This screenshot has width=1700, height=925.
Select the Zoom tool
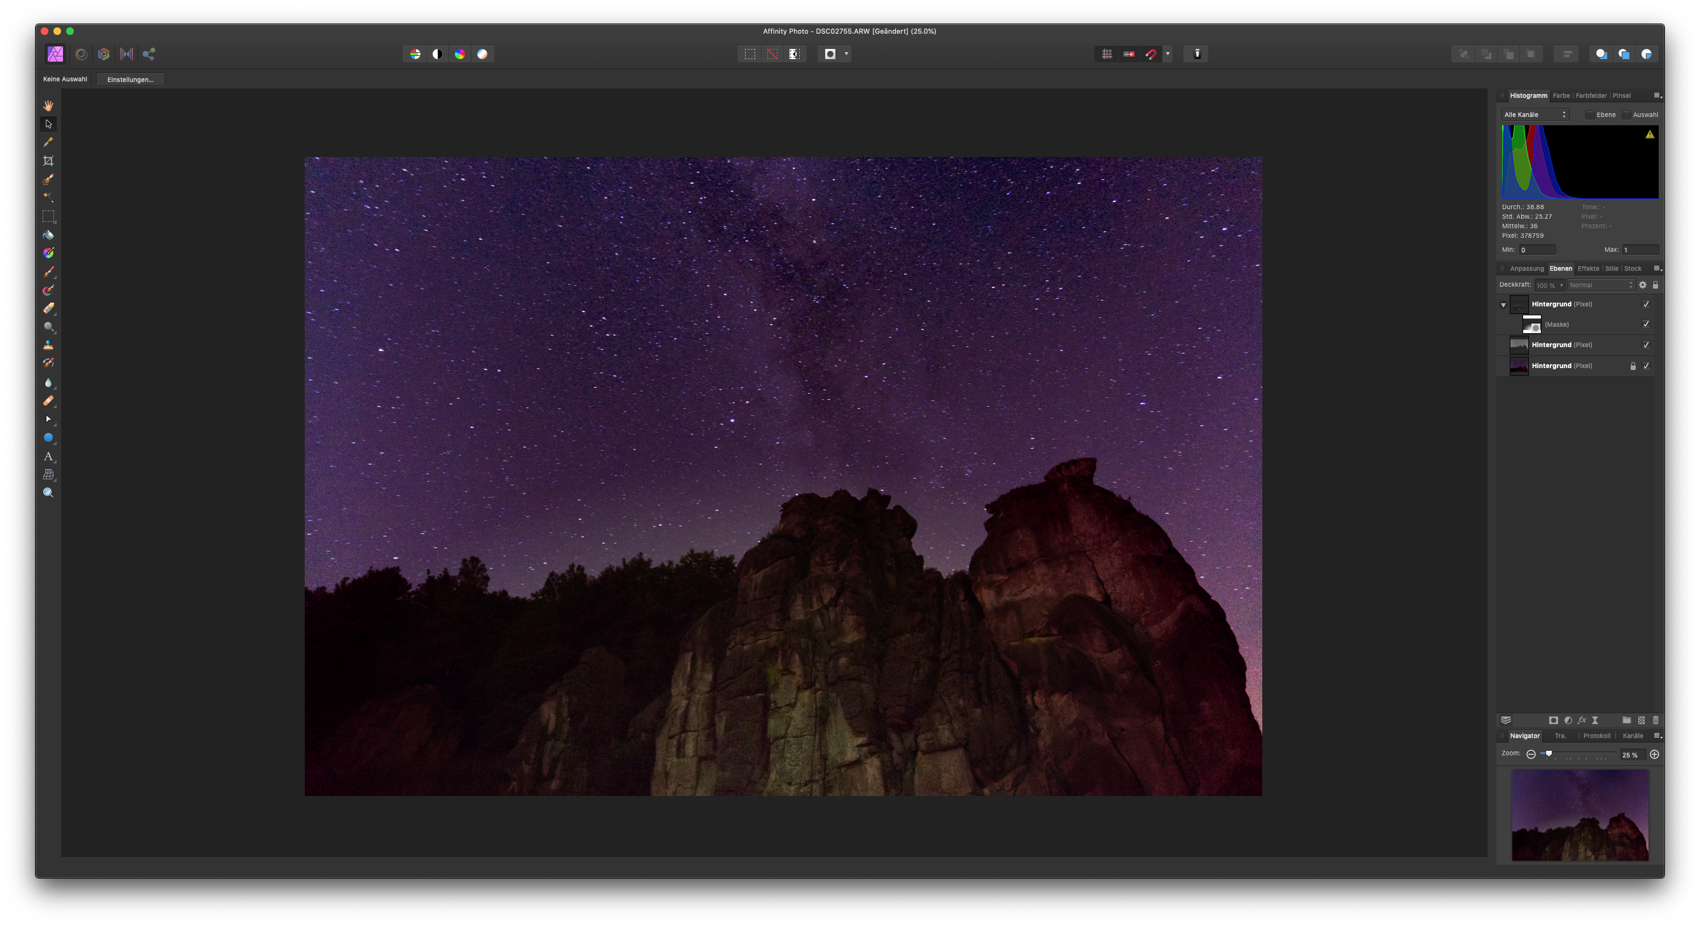point(48,493)
